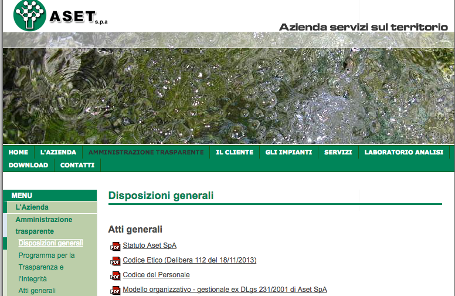Open L'AZIENDA navigation item
This screenshot has height=296, width=455.
pyautogui.click(x=58, y=152)
